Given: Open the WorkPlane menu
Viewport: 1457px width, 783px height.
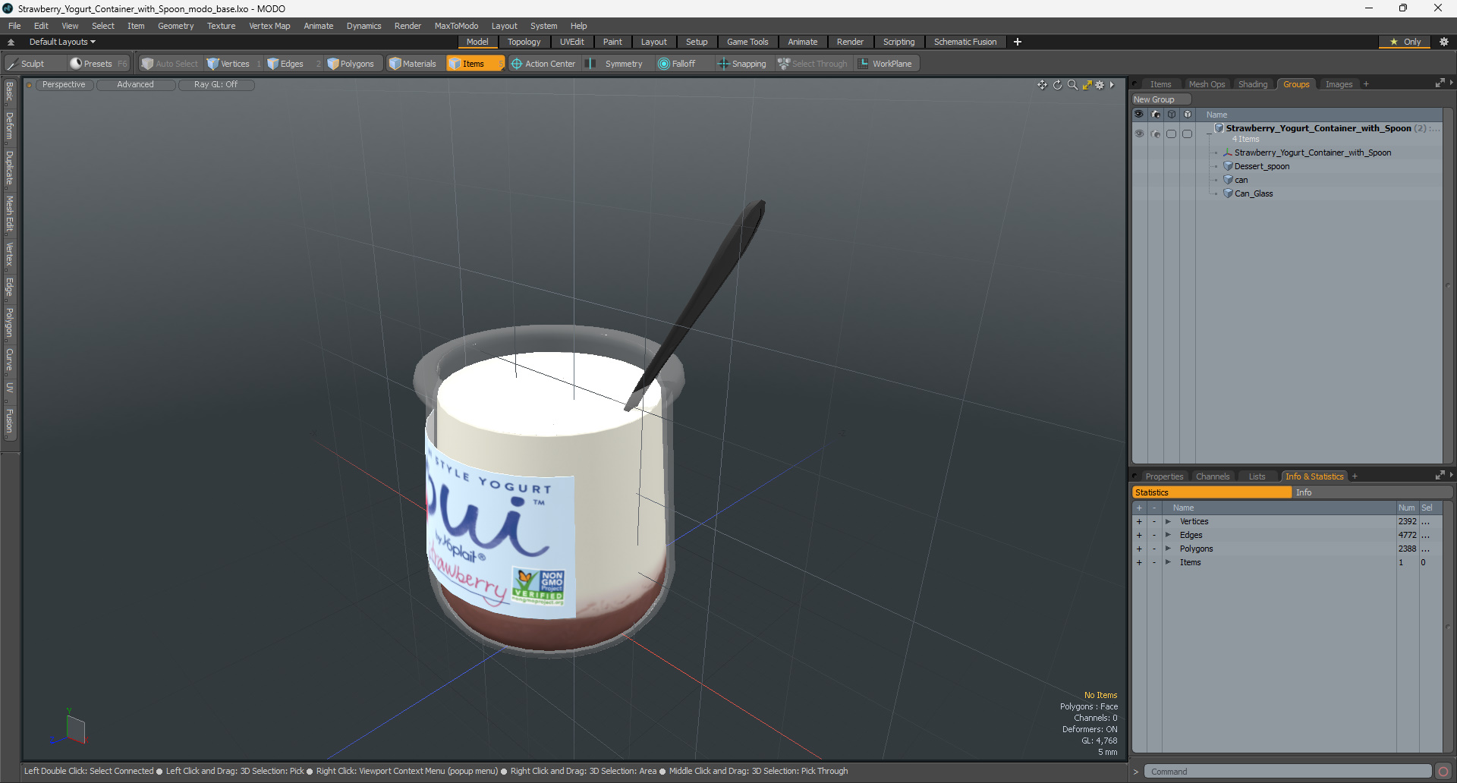Looking at the screenshot, I should pos(886,64).
